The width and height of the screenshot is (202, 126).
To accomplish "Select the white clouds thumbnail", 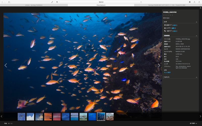I will pos(30,117).
